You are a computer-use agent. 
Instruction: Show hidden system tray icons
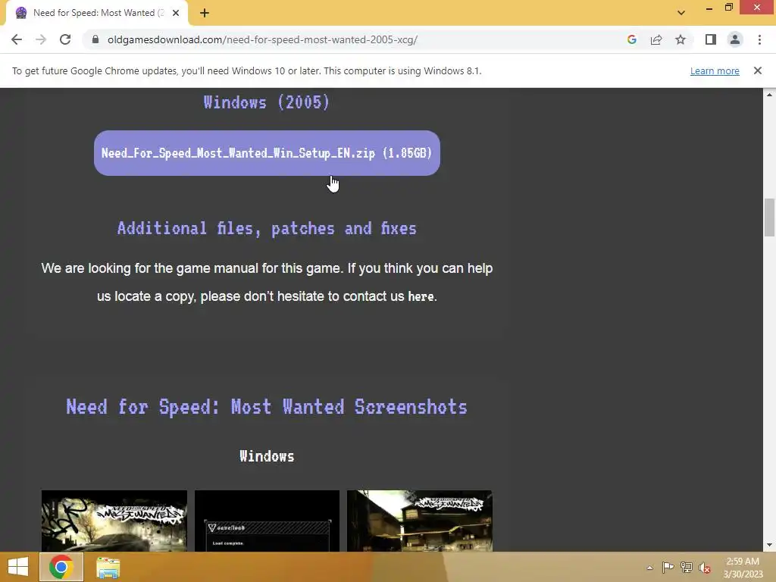click(x=649, y=568)
